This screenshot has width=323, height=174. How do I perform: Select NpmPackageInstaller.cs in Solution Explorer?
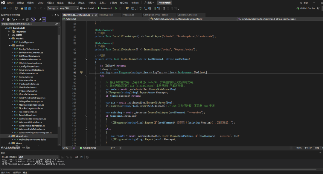pyautogui.click(x=31, y=108)
